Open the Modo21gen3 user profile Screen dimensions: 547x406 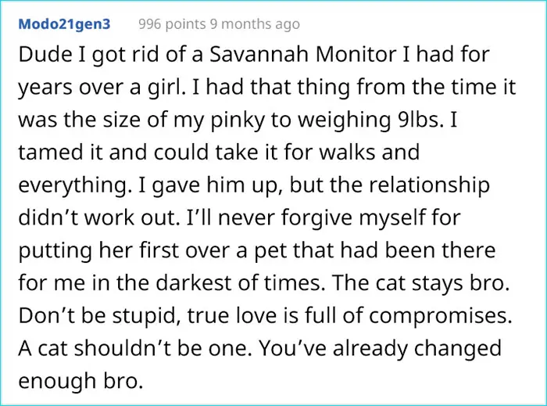click(x=65, y=24)
